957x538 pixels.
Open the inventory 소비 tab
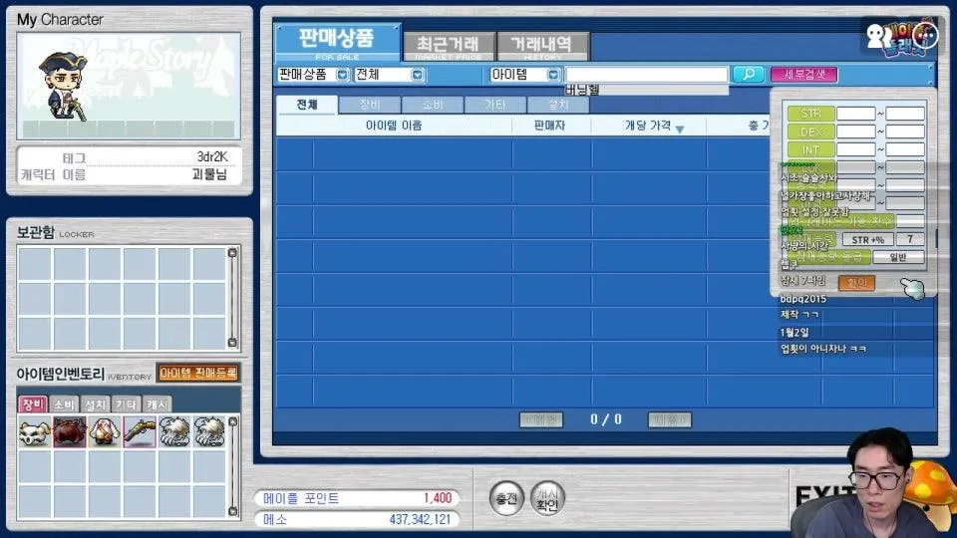coord(64,404)
